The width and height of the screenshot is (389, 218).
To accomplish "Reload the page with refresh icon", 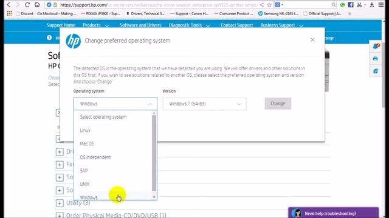I will pyautogui.click(x=27, y=5).
